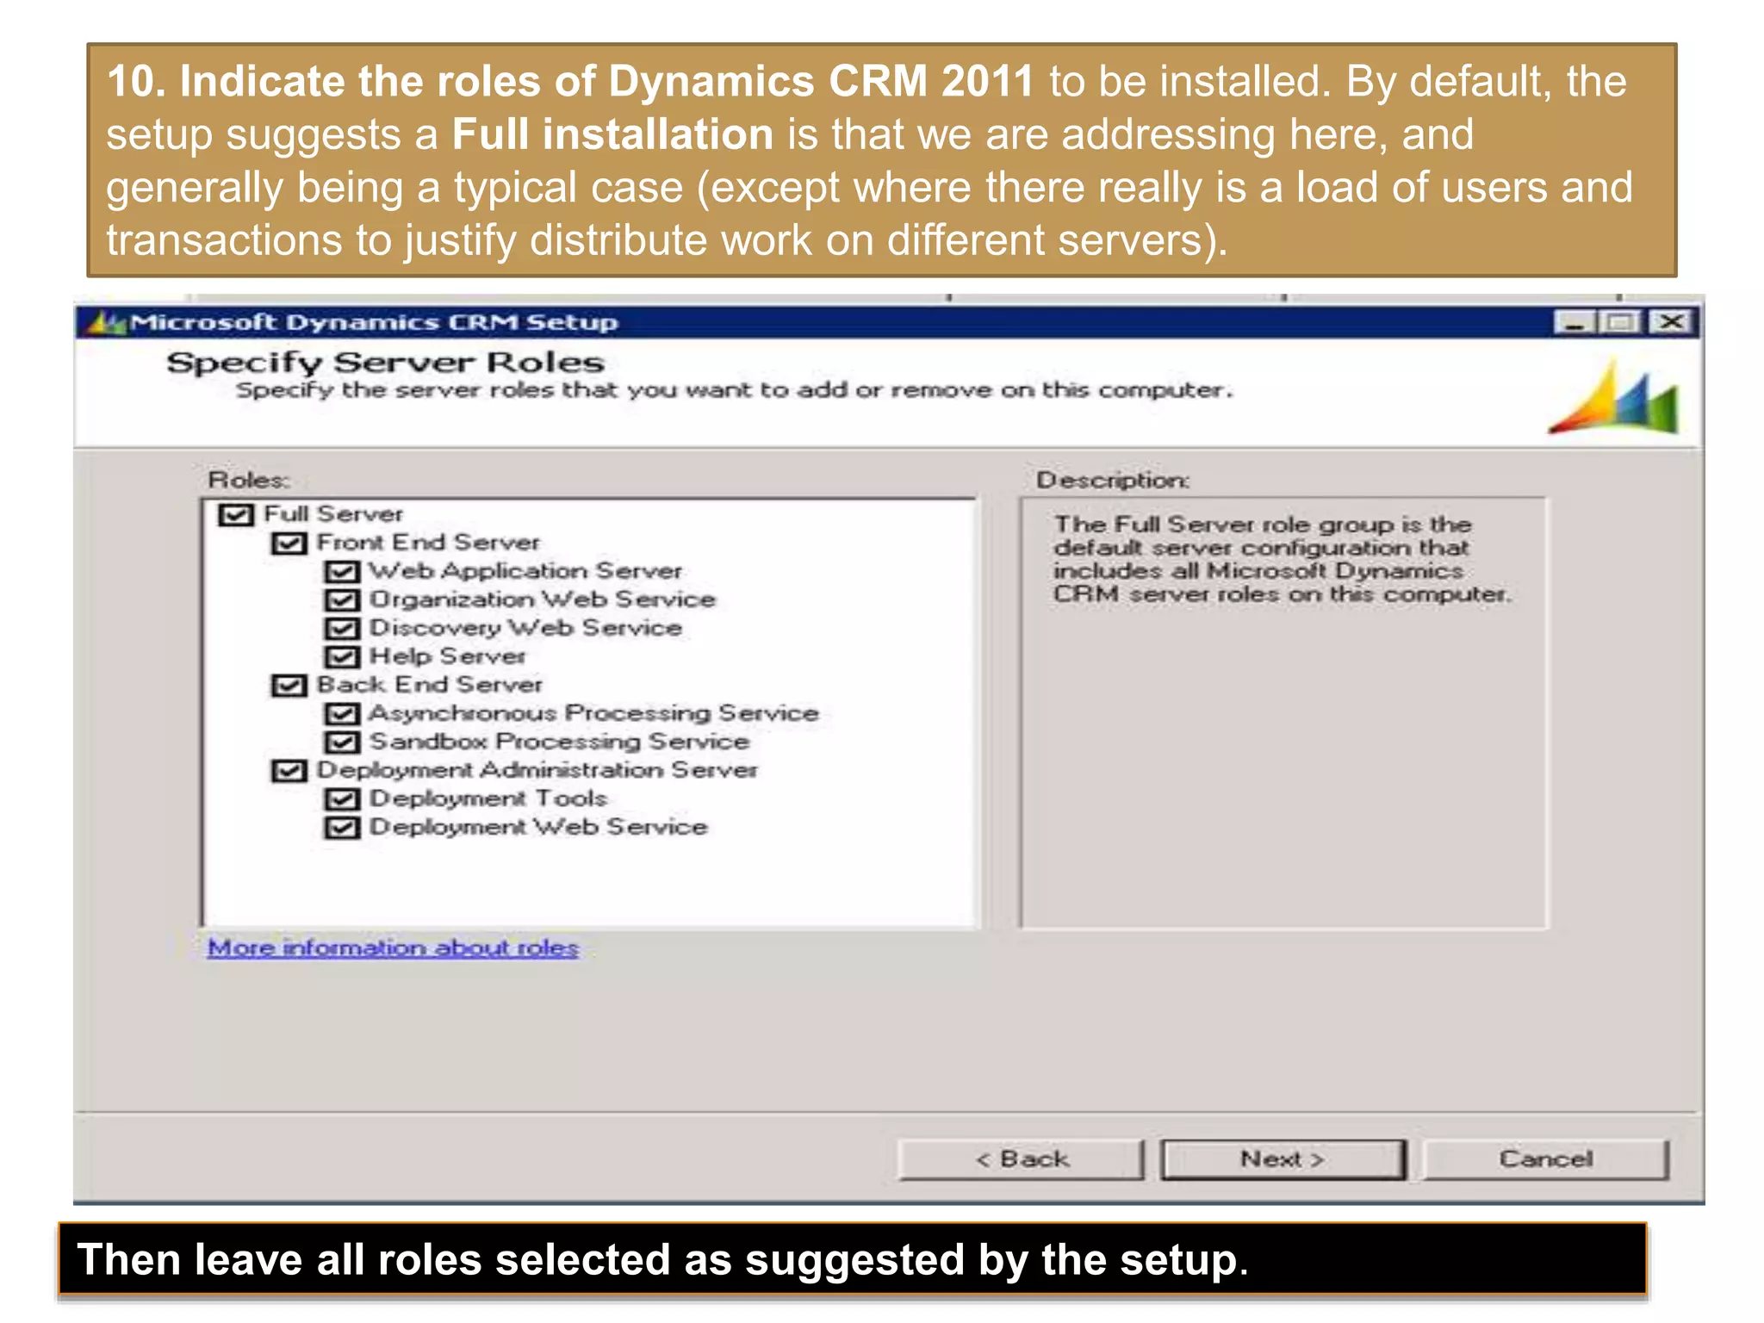
Task: Toggle Deployment Web Service checkbox
Action: [341, 828]
